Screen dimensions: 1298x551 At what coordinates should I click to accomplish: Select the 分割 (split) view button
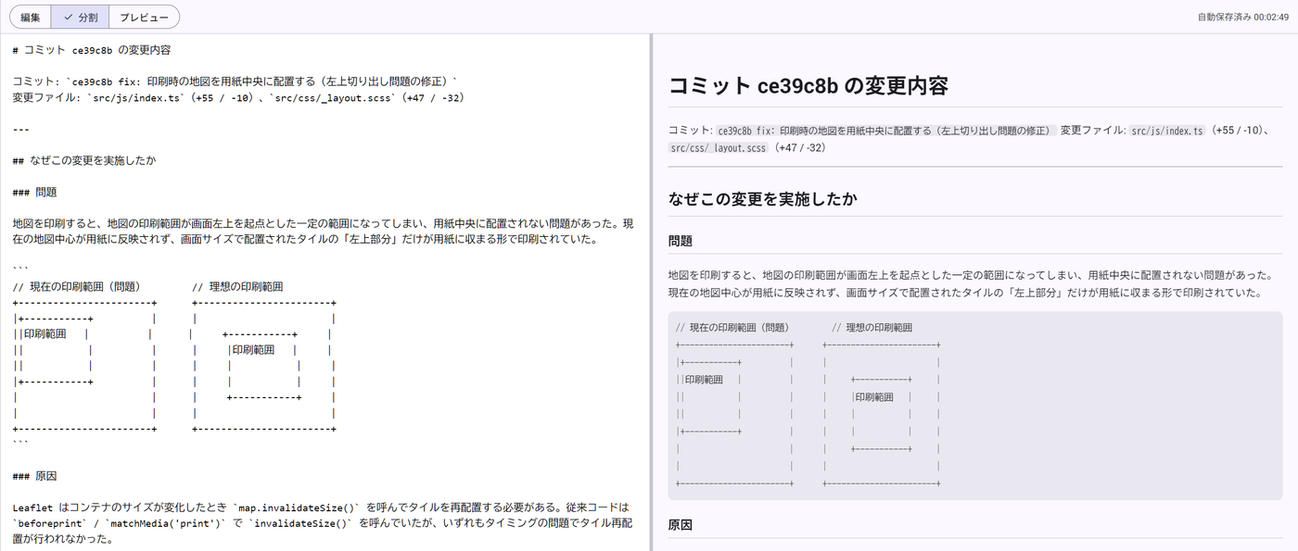(80, 17)
